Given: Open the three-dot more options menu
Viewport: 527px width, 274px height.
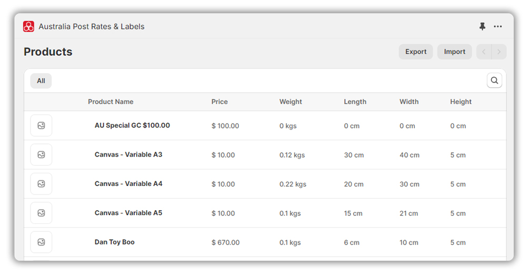Looking at the screenshot, I should coord(498,26).
